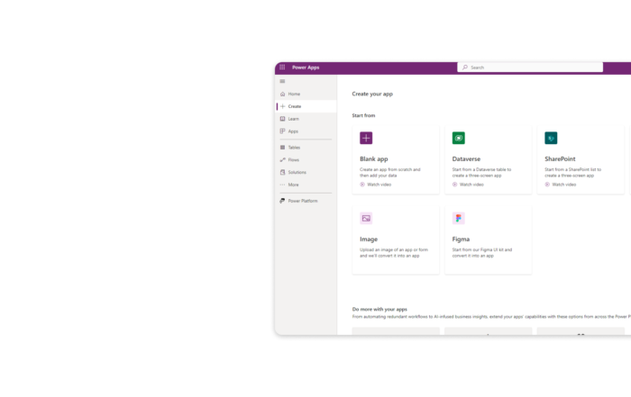Click 'Start from a SharePoint list' description

[573, 172]
